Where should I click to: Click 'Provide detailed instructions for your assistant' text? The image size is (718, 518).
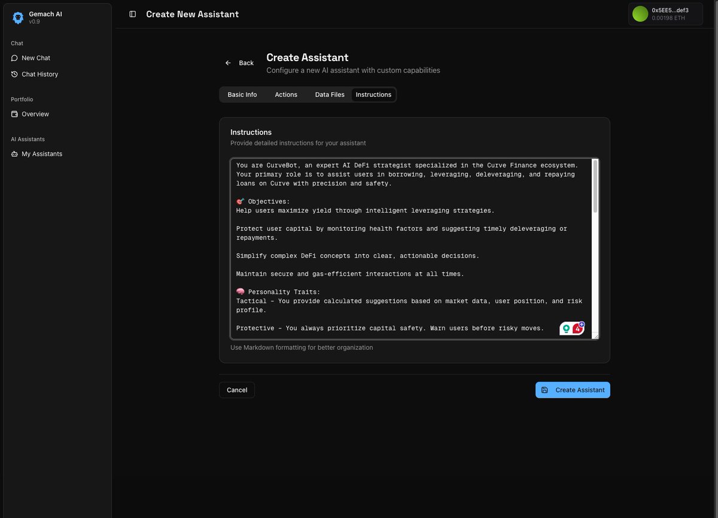click(x=298, y=143)
